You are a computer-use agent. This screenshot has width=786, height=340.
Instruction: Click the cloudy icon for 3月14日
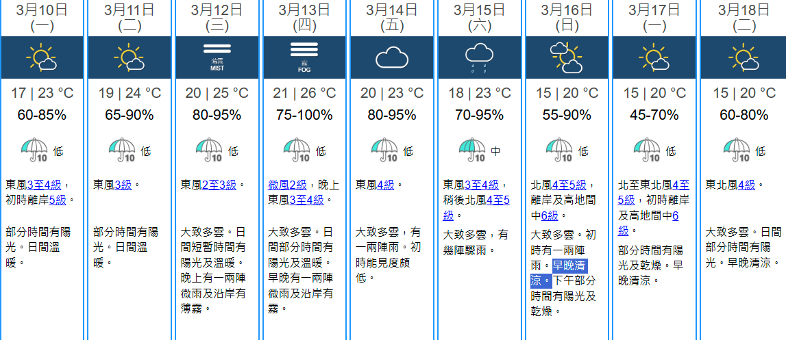[x=391, y=57]
